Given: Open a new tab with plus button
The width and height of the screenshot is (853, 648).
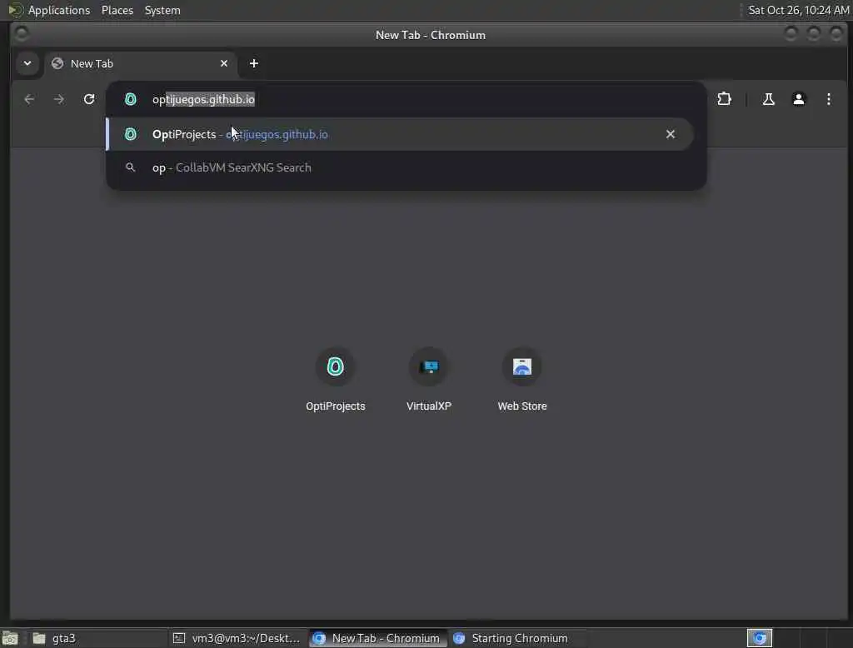Looking at the screenshot, I should [x=253, y=63].
